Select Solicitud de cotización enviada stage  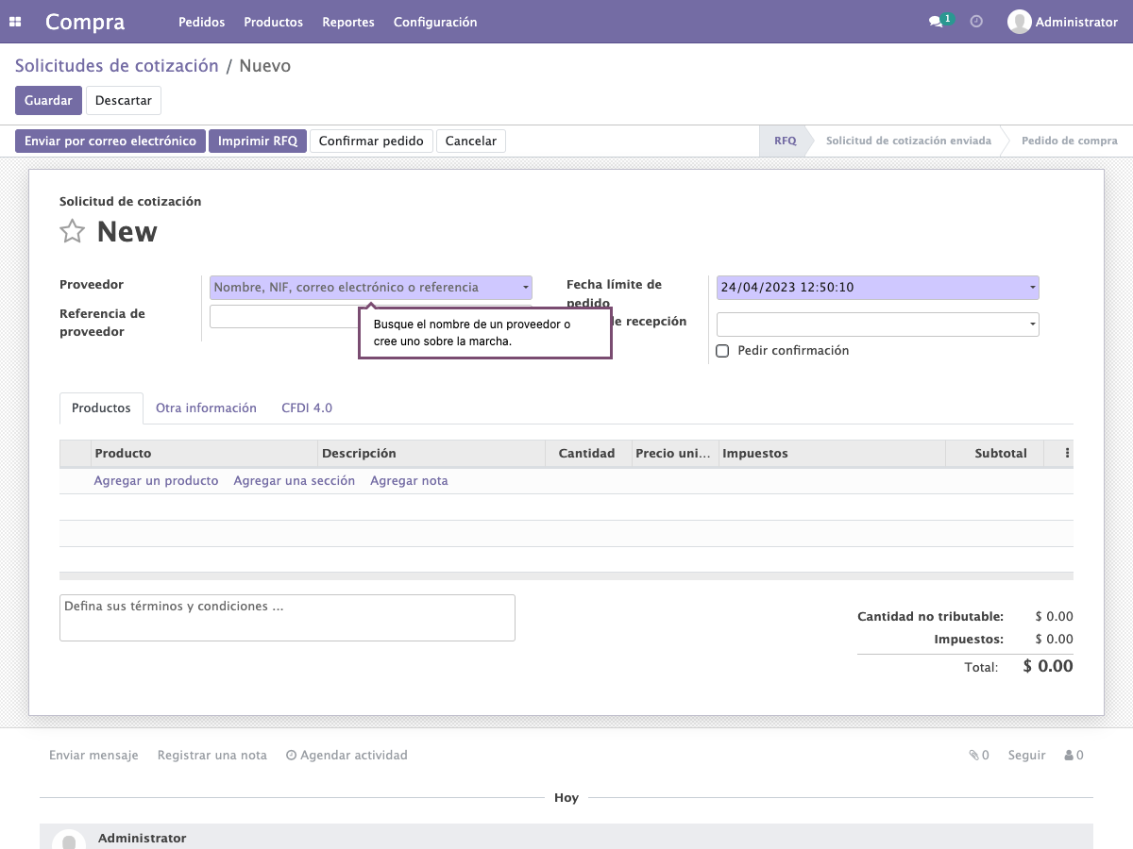(x=908, y=141)
